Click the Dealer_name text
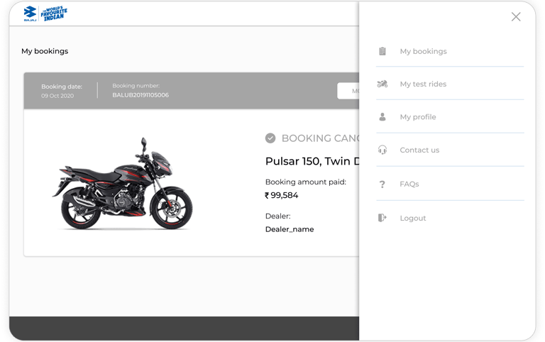The width and height of the screenshot is (545, 342). [x=290, y=229]
